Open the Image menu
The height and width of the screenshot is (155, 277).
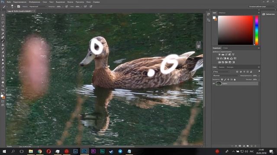tap(35, 2)
